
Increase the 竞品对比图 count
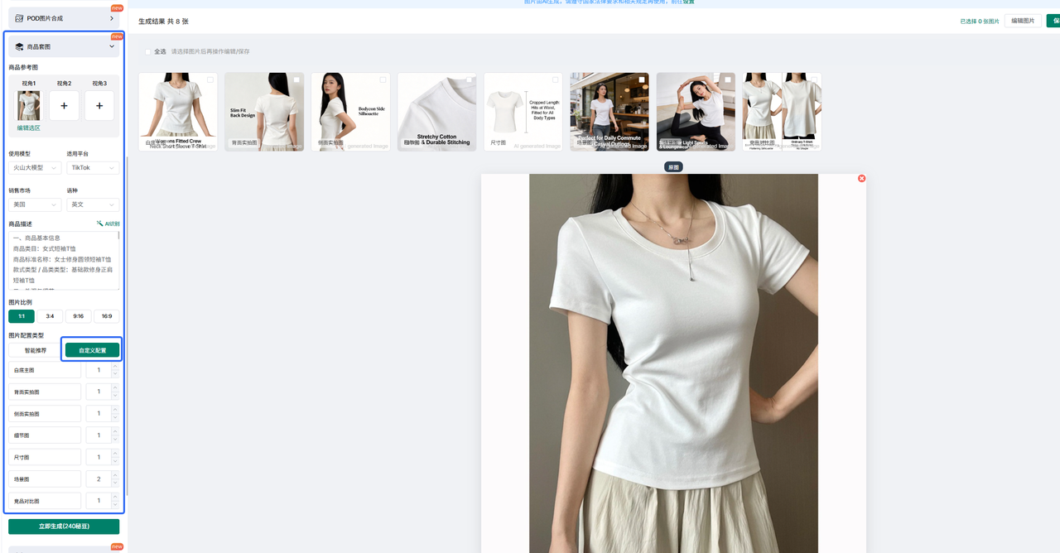pos(115,497)
